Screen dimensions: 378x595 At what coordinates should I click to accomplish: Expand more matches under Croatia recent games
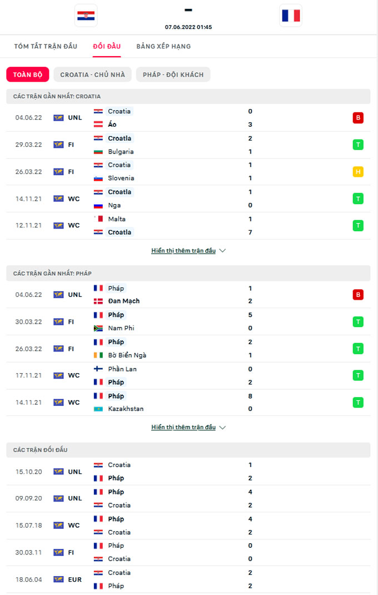188,251
